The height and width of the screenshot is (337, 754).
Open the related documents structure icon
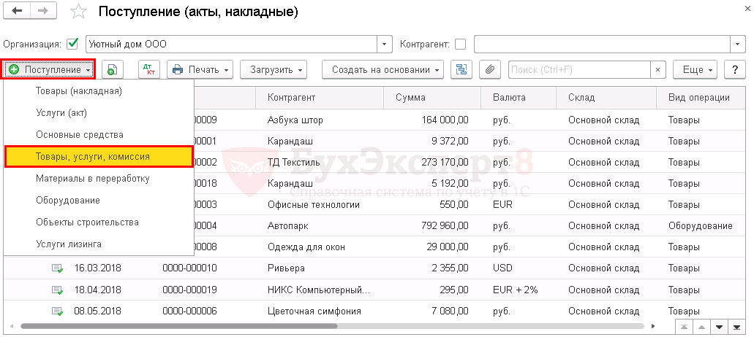tap(461, 70)
